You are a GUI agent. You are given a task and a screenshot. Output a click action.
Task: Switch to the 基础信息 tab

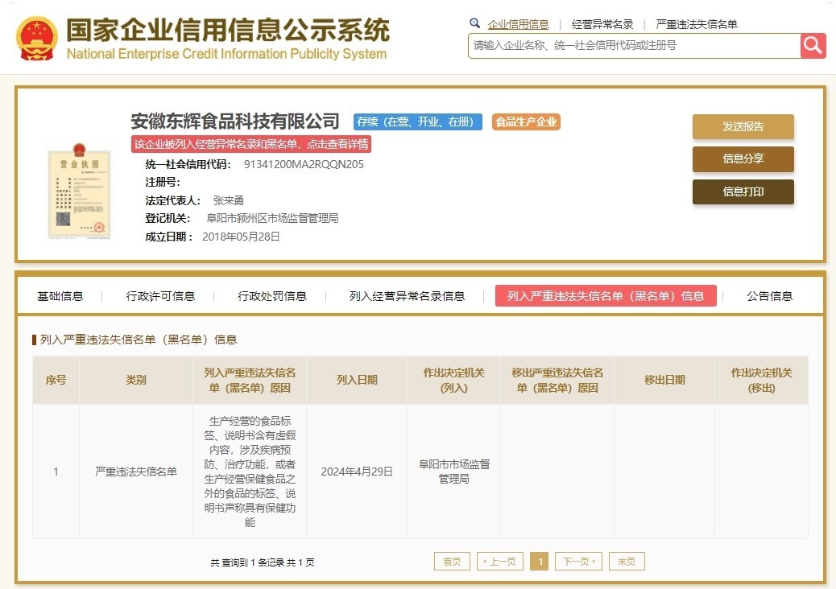(x=60, y=296)
